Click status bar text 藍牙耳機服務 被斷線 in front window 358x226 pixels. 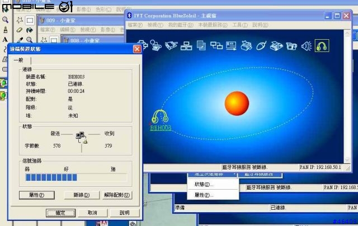[244, 167]
